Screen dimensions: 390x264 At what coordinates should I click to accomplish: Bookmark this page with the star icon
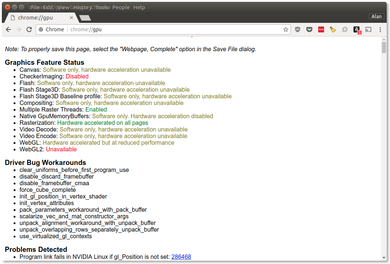point(286,29)
